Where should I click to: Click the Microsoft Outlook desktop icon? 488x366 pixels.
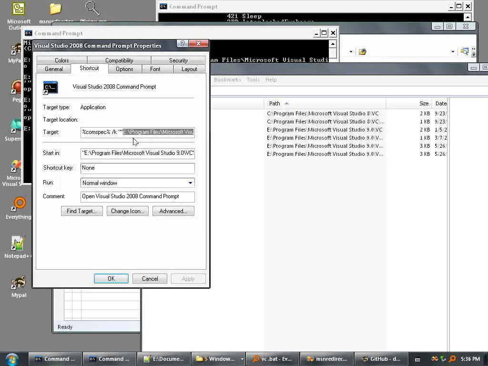[19, 16]
